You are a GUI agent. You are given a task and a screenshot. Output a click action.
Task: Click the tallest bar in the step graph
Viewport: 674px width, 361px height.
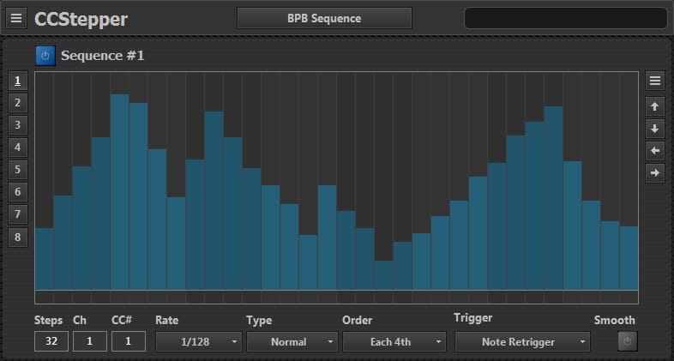(x=119, y=193)
